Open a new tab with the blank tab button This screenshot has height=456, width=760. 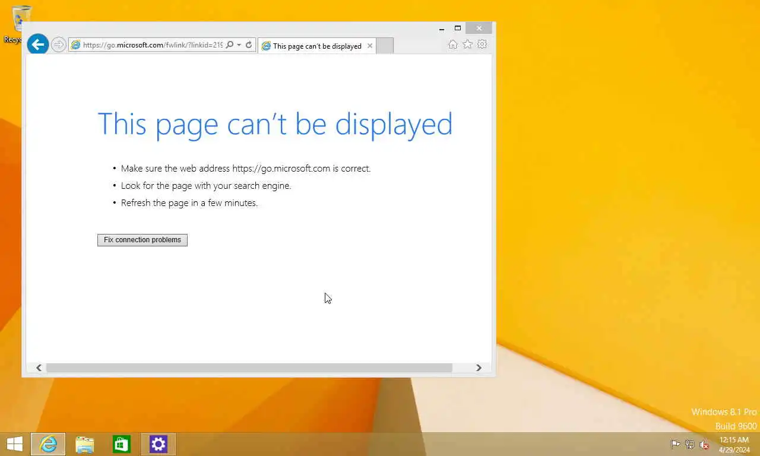385,46
